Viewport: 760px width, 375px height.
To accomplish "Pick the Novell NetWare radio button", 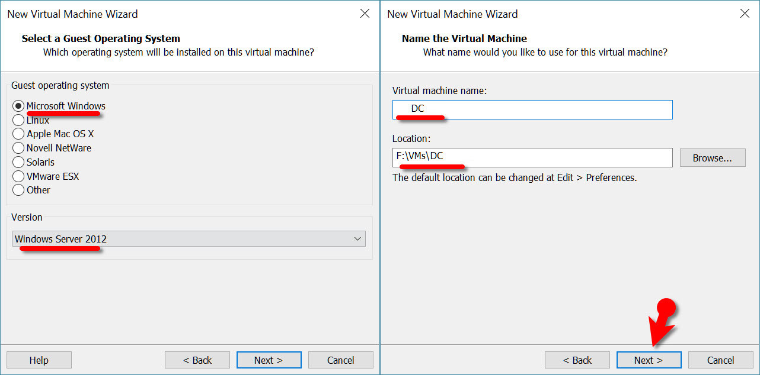I will coord(18,148).
